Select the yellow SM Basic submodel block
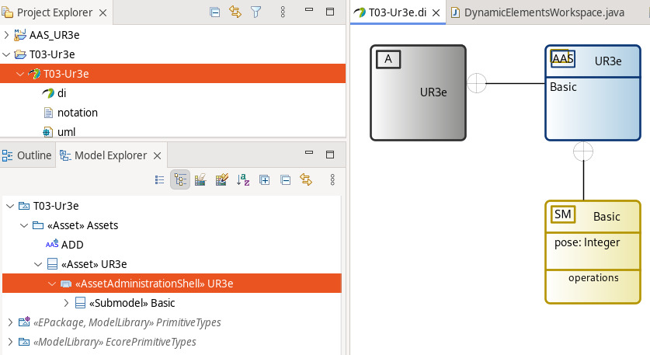Viewport: 650px width, 355px height. (x=593, y=252)
